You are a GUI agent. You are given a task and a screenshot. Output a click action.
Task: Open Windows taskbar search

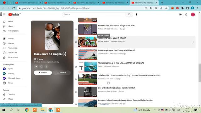pos(11,110)
